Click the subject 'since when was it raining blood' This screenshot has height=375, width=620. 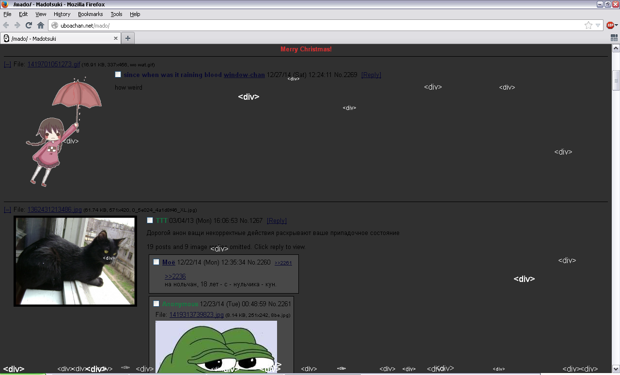point(173,75)
